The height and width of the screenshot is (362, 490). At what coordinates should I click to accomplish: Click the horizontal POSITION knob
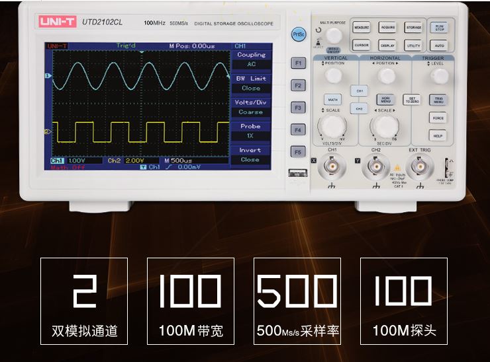[x=387, y=76]
